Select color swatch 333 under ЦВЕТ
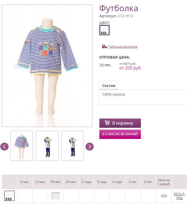This screenshot has height=206, width=187. (104, 30)
